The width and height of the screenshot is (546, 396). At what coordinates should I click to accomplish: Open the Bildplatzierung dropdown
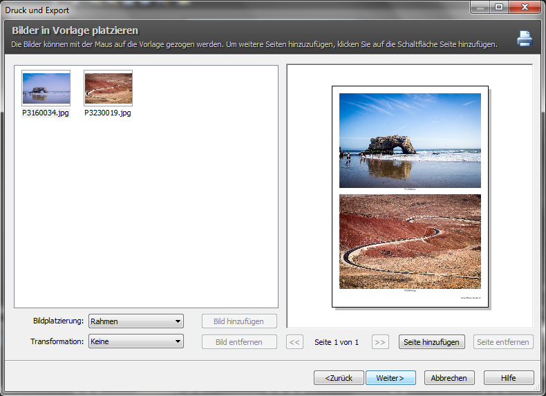point(136,321)
